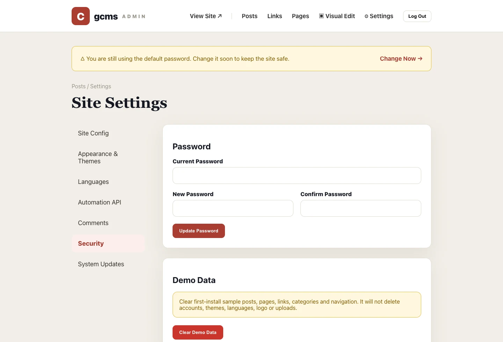Open Visual Edit mode
The height and width of the screenshot is (342, 503).
(x=337, y=16)
